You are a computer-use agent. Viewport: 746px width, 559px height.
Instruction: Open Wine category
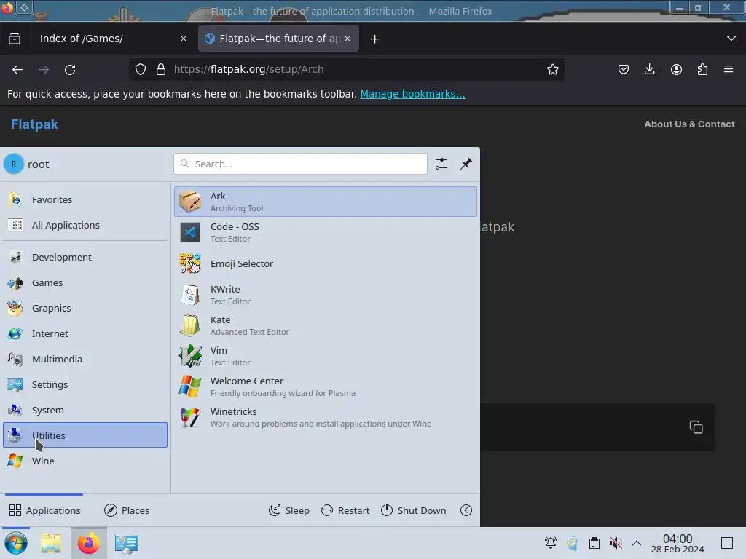click(x=85, y=461)
